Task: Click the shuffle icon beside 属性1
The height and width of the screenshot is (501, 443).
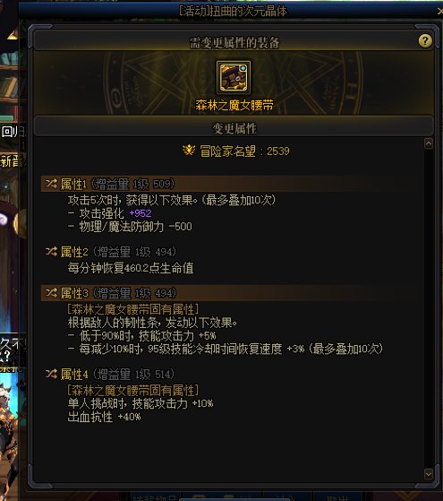Action: tap(51, 184)
